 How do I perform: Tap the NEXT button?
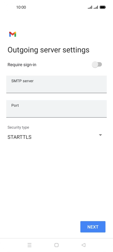[93, 227]
